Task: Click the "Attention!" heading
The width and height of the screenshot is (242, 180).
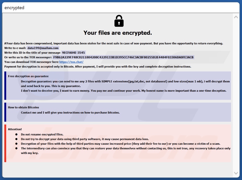Action: click(x=15, y=129)
